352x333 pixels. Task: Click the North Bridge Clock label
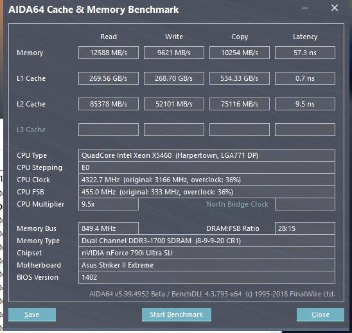[237, 204]
